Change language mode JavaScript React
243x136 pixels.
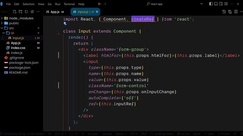pos(162,134)
